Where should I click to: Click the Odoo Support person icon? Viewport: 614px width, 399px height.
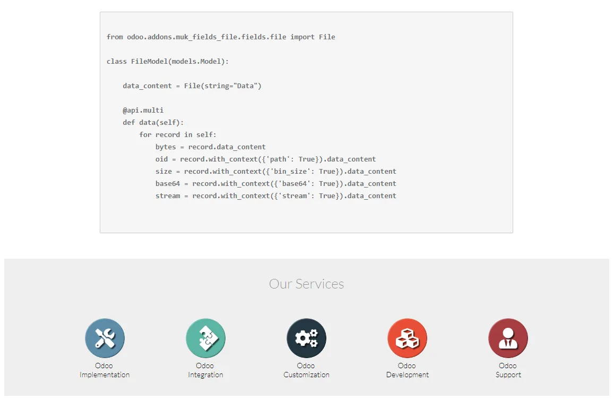pos(508,338)
